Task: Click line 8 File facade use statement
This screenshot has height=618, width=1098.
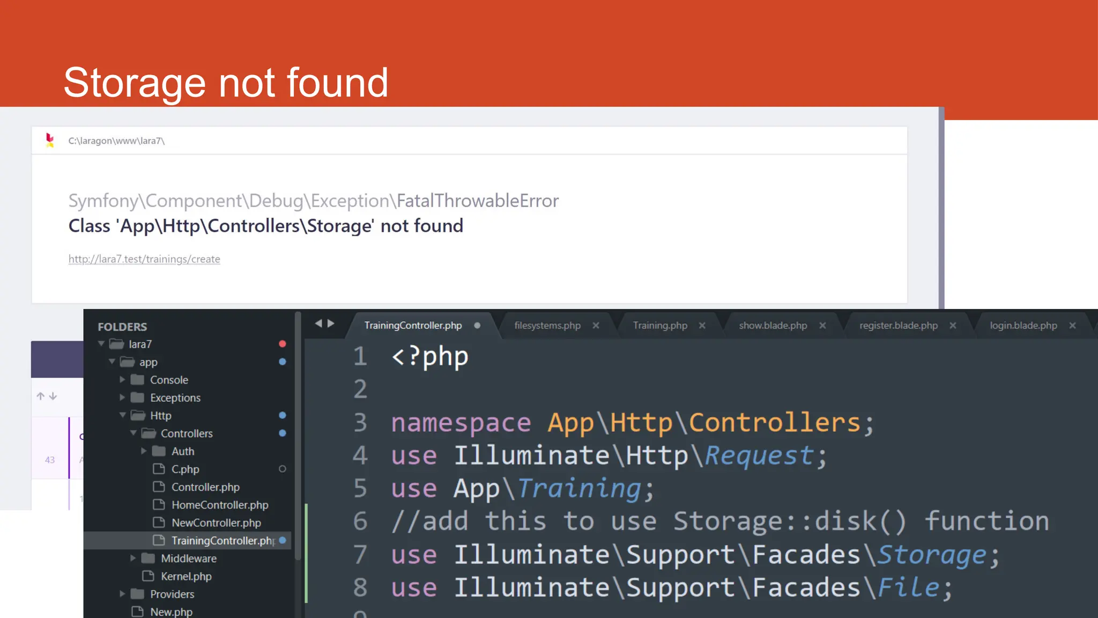Action: point(672,588)
